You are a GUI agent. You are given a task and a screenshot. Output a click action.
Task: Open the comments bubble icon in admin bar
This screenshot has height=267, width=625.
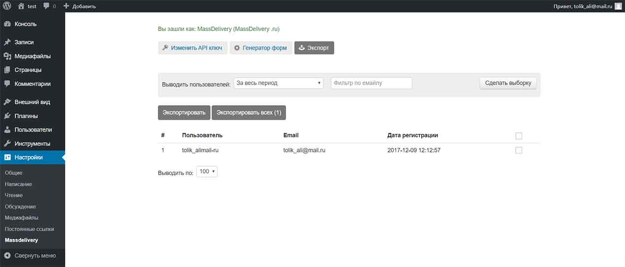(x=47, y=6)
